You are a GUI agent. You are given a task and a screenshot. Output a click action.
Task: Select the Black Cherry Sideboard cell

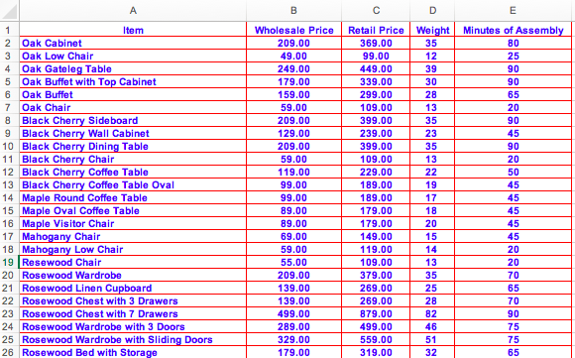pos(133,120)
